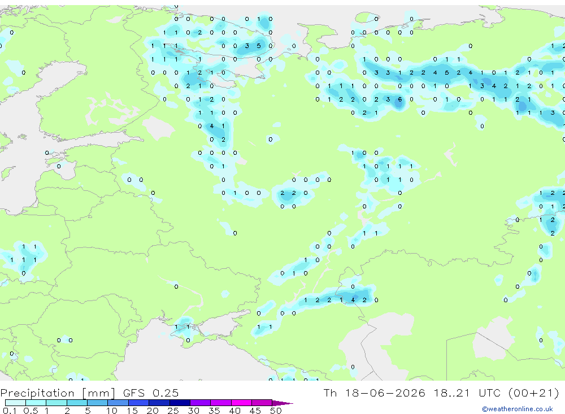Click the "6" precipitation value on the map

point(399,99)
